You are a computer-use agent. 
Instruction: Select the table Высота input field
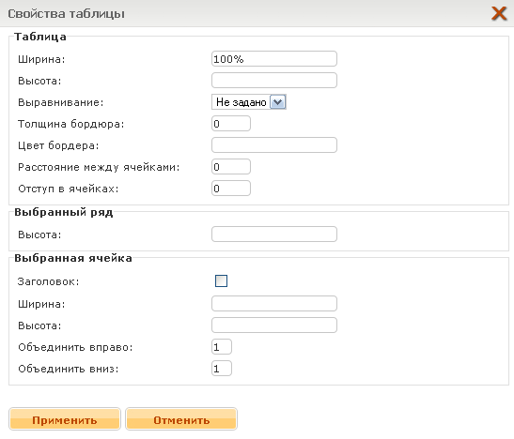274,81
